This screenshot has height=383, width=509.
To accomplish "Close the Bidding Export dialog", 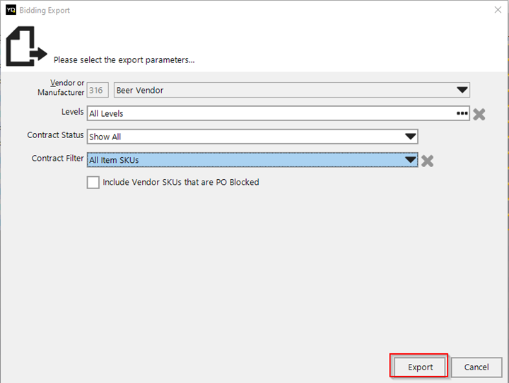I will [x=498, y=10].
